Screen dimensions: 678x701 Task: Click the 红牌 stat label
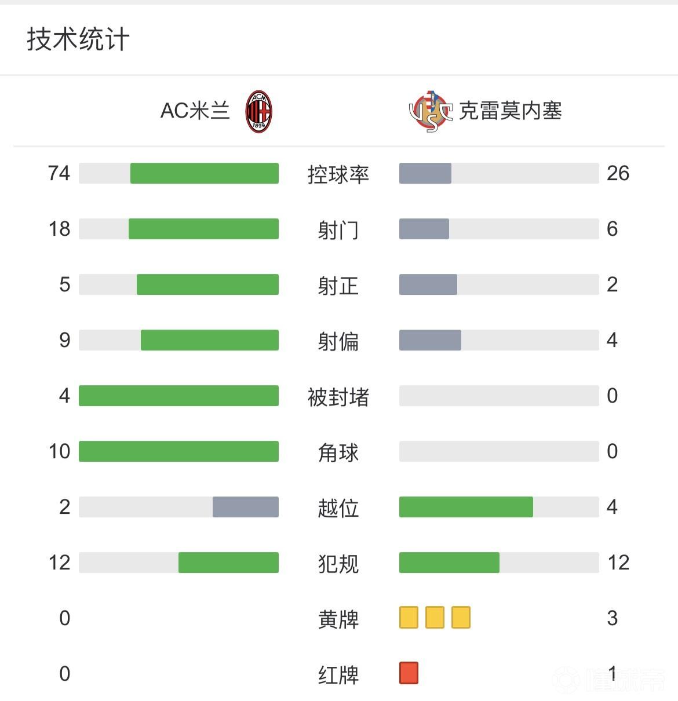point(338,674)
